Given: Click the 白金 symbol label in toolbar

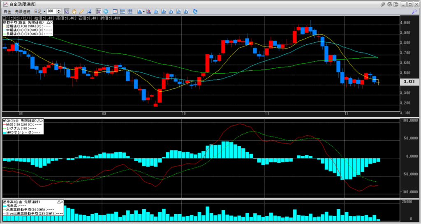Looking at the screenshot, I should point(7,12).
